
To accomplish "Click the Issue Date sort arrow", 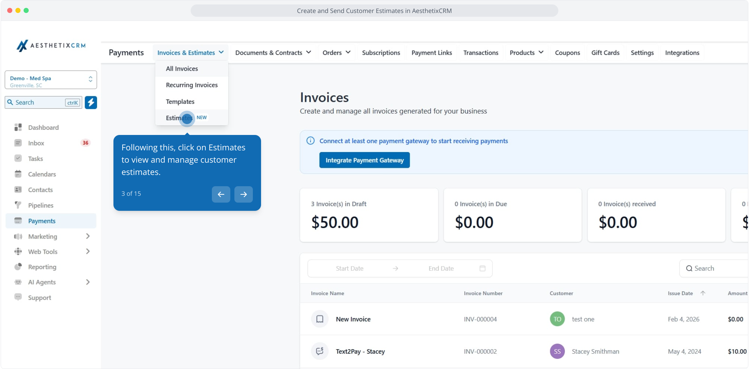I will (x=703, y=293).
